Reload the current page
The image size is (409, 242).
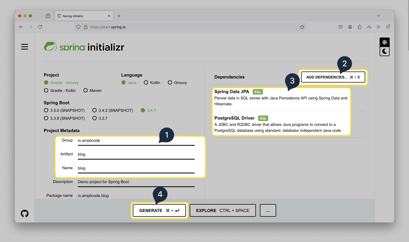pos(40,27)
